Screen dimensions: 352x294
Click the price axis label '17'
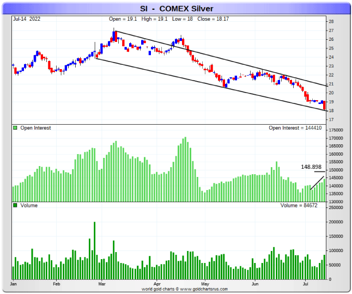pos(331,120)
